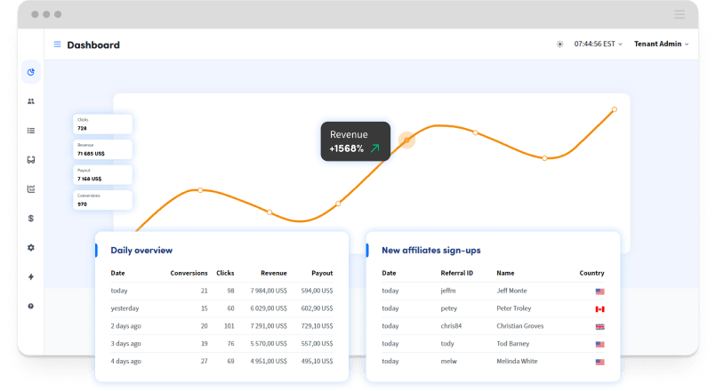The width and height of the screenshot is (716, 391).
Task: Sort by Referral ID column header
Action: [x=456, y=273]
